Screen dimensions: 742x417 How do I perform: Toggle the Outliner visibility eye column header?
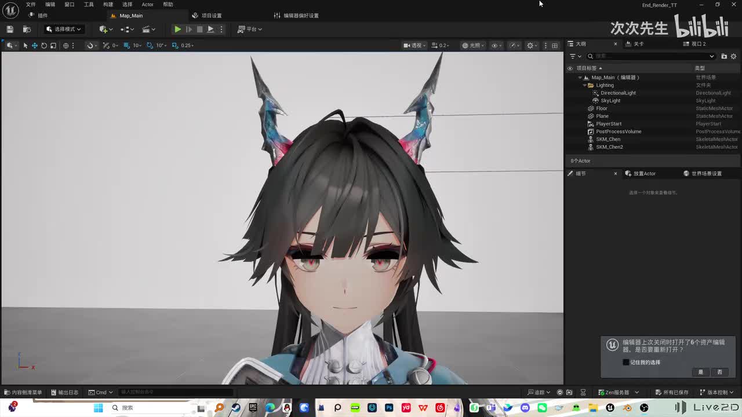pos(570,68)
